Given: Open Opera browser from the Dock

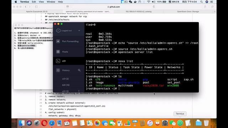Looking at the screenshot, I should point(44,123).
